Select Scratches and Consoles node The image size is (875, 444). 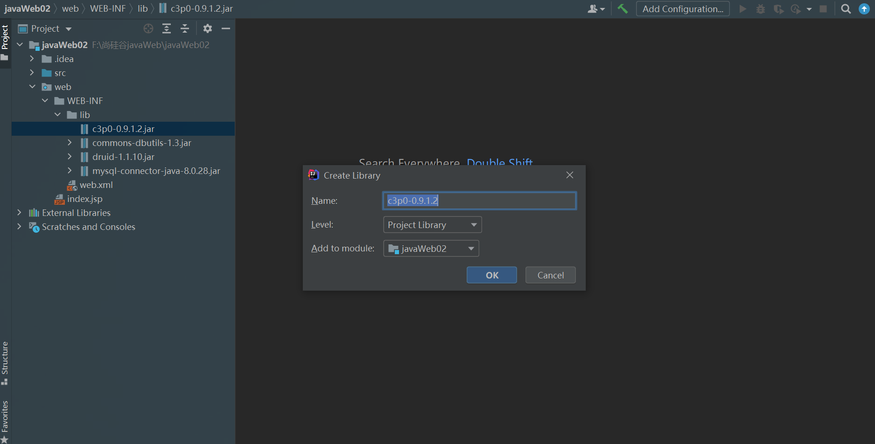point(88,227)
